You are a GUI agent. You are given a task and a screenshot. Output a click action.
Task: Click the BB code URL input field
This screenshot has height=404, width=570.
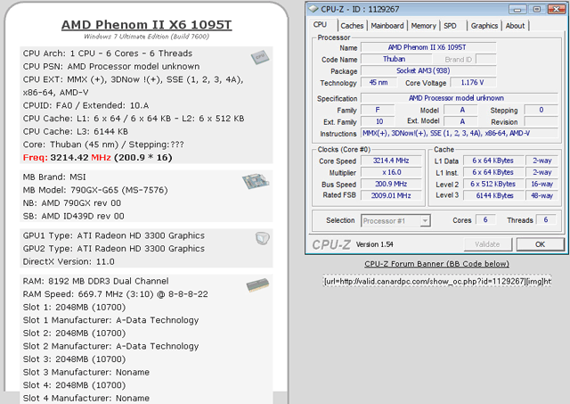(x=437, y=281)
